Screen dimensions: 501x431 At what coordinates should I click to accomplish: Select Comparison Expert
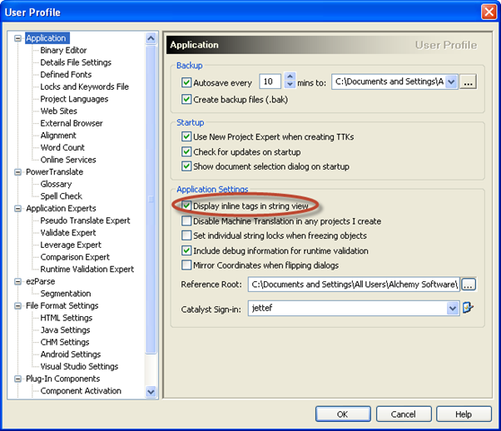(x=75, y=257)
